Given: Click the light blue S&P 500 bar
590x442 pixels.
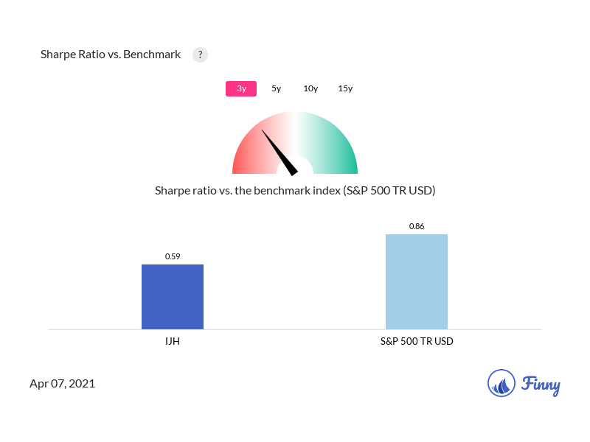Looking at the screenshot, I should tap(417, 282).
